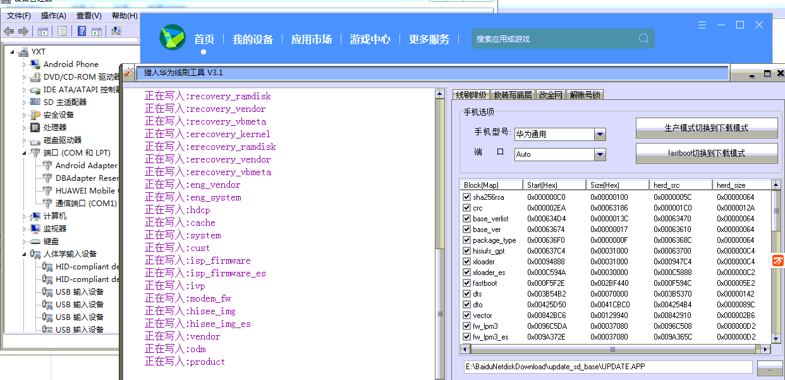
Task: Expand the DVD/CD-ROM drives node
Action: click(x=25, y=77)
